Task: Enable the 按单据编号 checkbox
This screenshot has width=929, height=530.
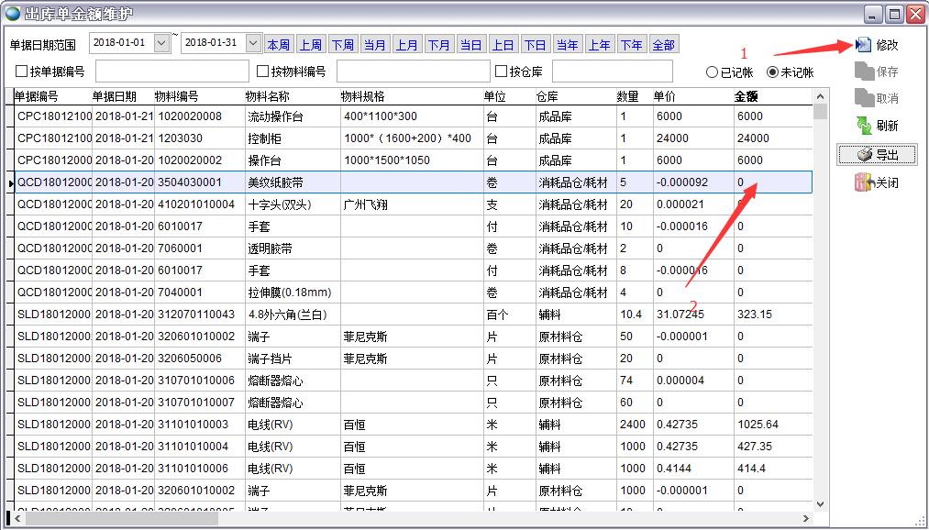Action: point(20,71)
